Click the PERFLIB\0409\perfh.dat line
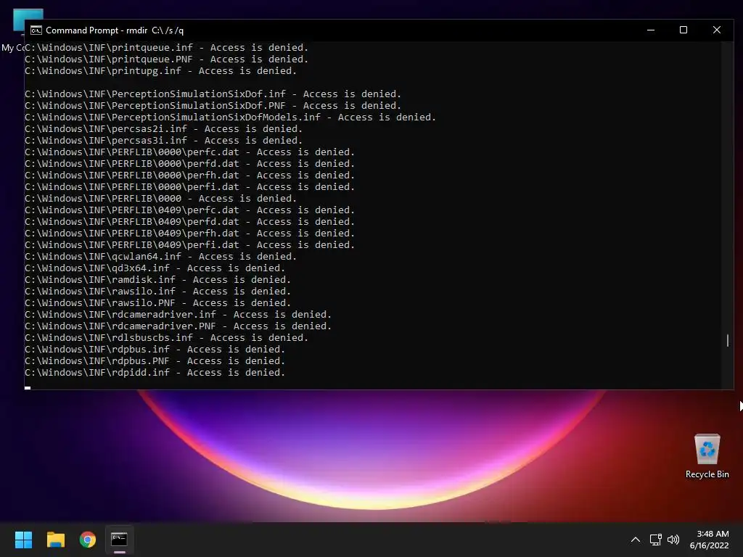743x557 pixels. (189, 233)
